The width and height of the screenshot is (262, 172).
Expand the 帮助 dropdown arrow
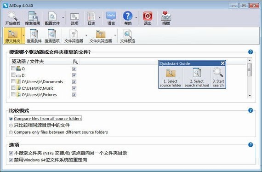(x=136, y=17)
